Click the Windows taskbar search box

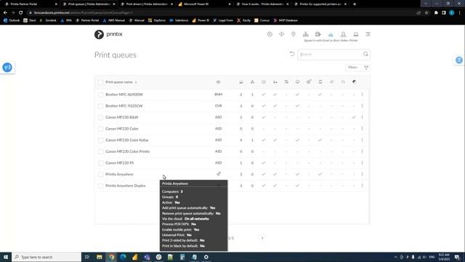coord(46,257)
